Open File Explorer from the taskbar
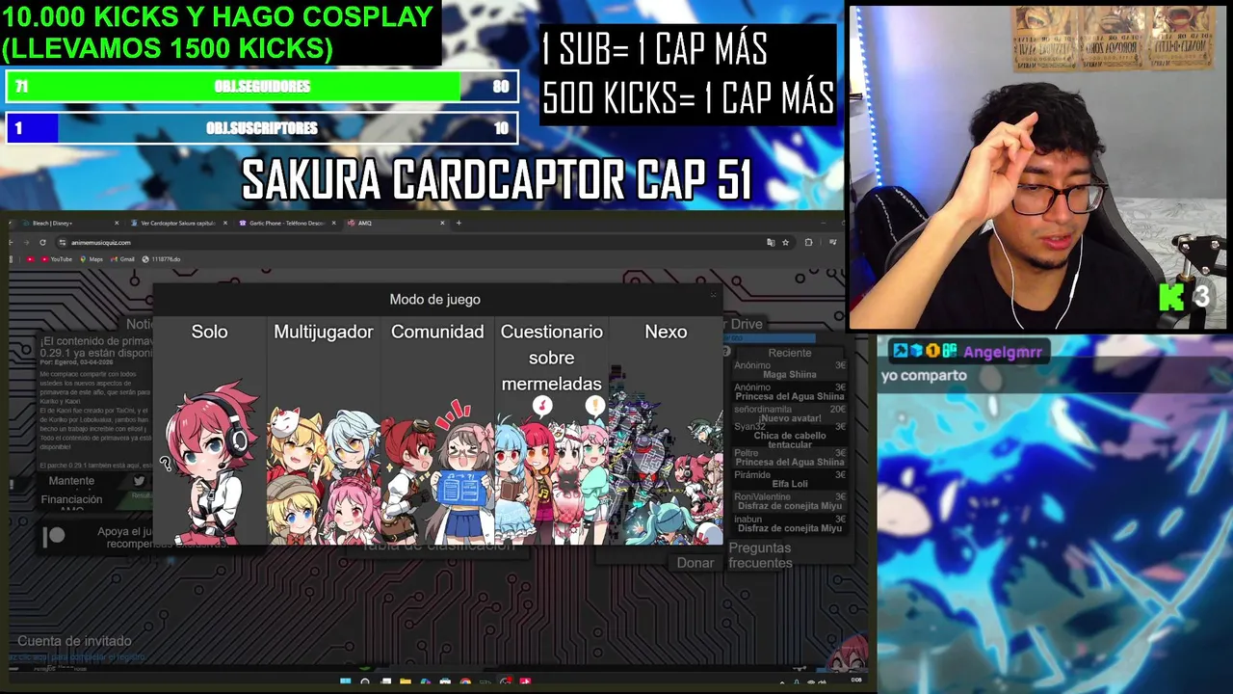This screenshot has width=1233, height=694. coord(406,681)
